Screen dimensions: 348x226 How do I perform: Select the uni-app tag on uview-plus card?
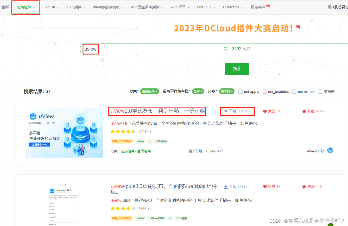[x=181, y=218]
